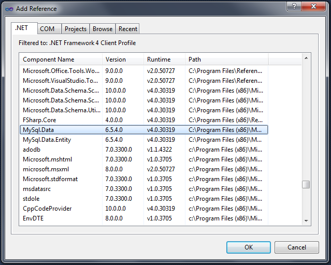Click version 10.0.0.0 in CppCodeProvider row

116,209
